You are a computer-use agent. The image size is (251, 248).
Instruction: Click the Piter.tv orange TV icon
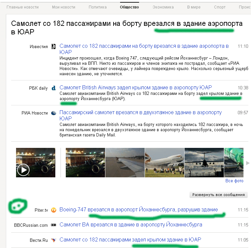click(x=54, y=210)
